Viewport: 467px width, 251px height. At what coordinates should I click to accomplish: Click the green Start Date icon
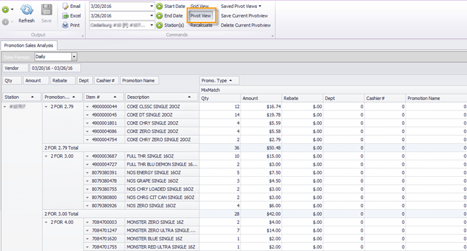tap(160, 6)
